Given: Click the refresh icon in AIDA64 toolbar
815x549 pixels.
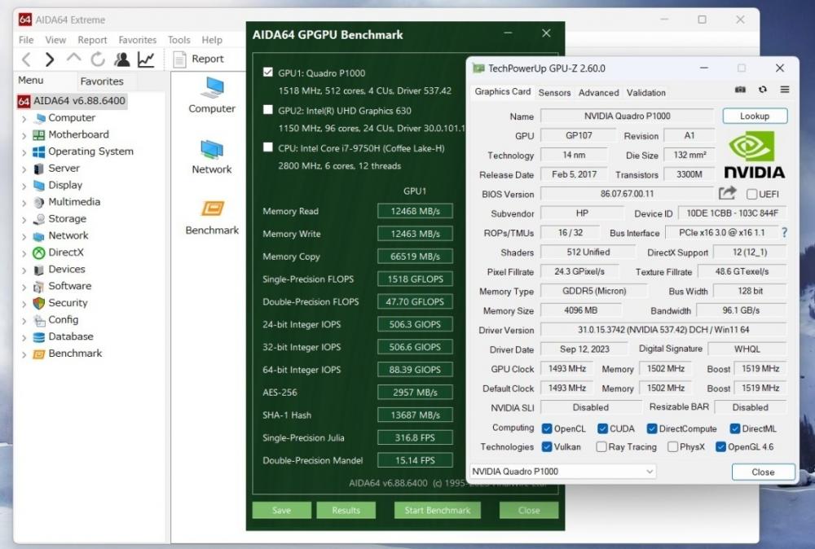Looking at the screenshot, I should pyautogui.click(x=98, y=59).
